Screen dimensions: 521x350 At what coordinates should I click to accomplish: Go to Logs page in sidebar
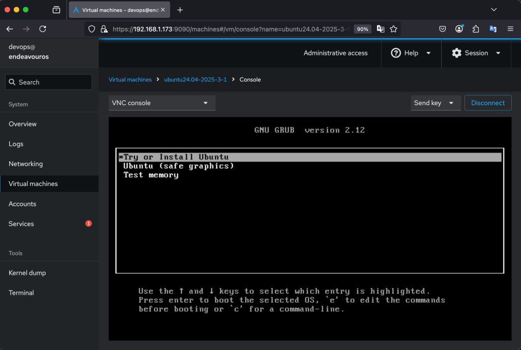[16, 144]
